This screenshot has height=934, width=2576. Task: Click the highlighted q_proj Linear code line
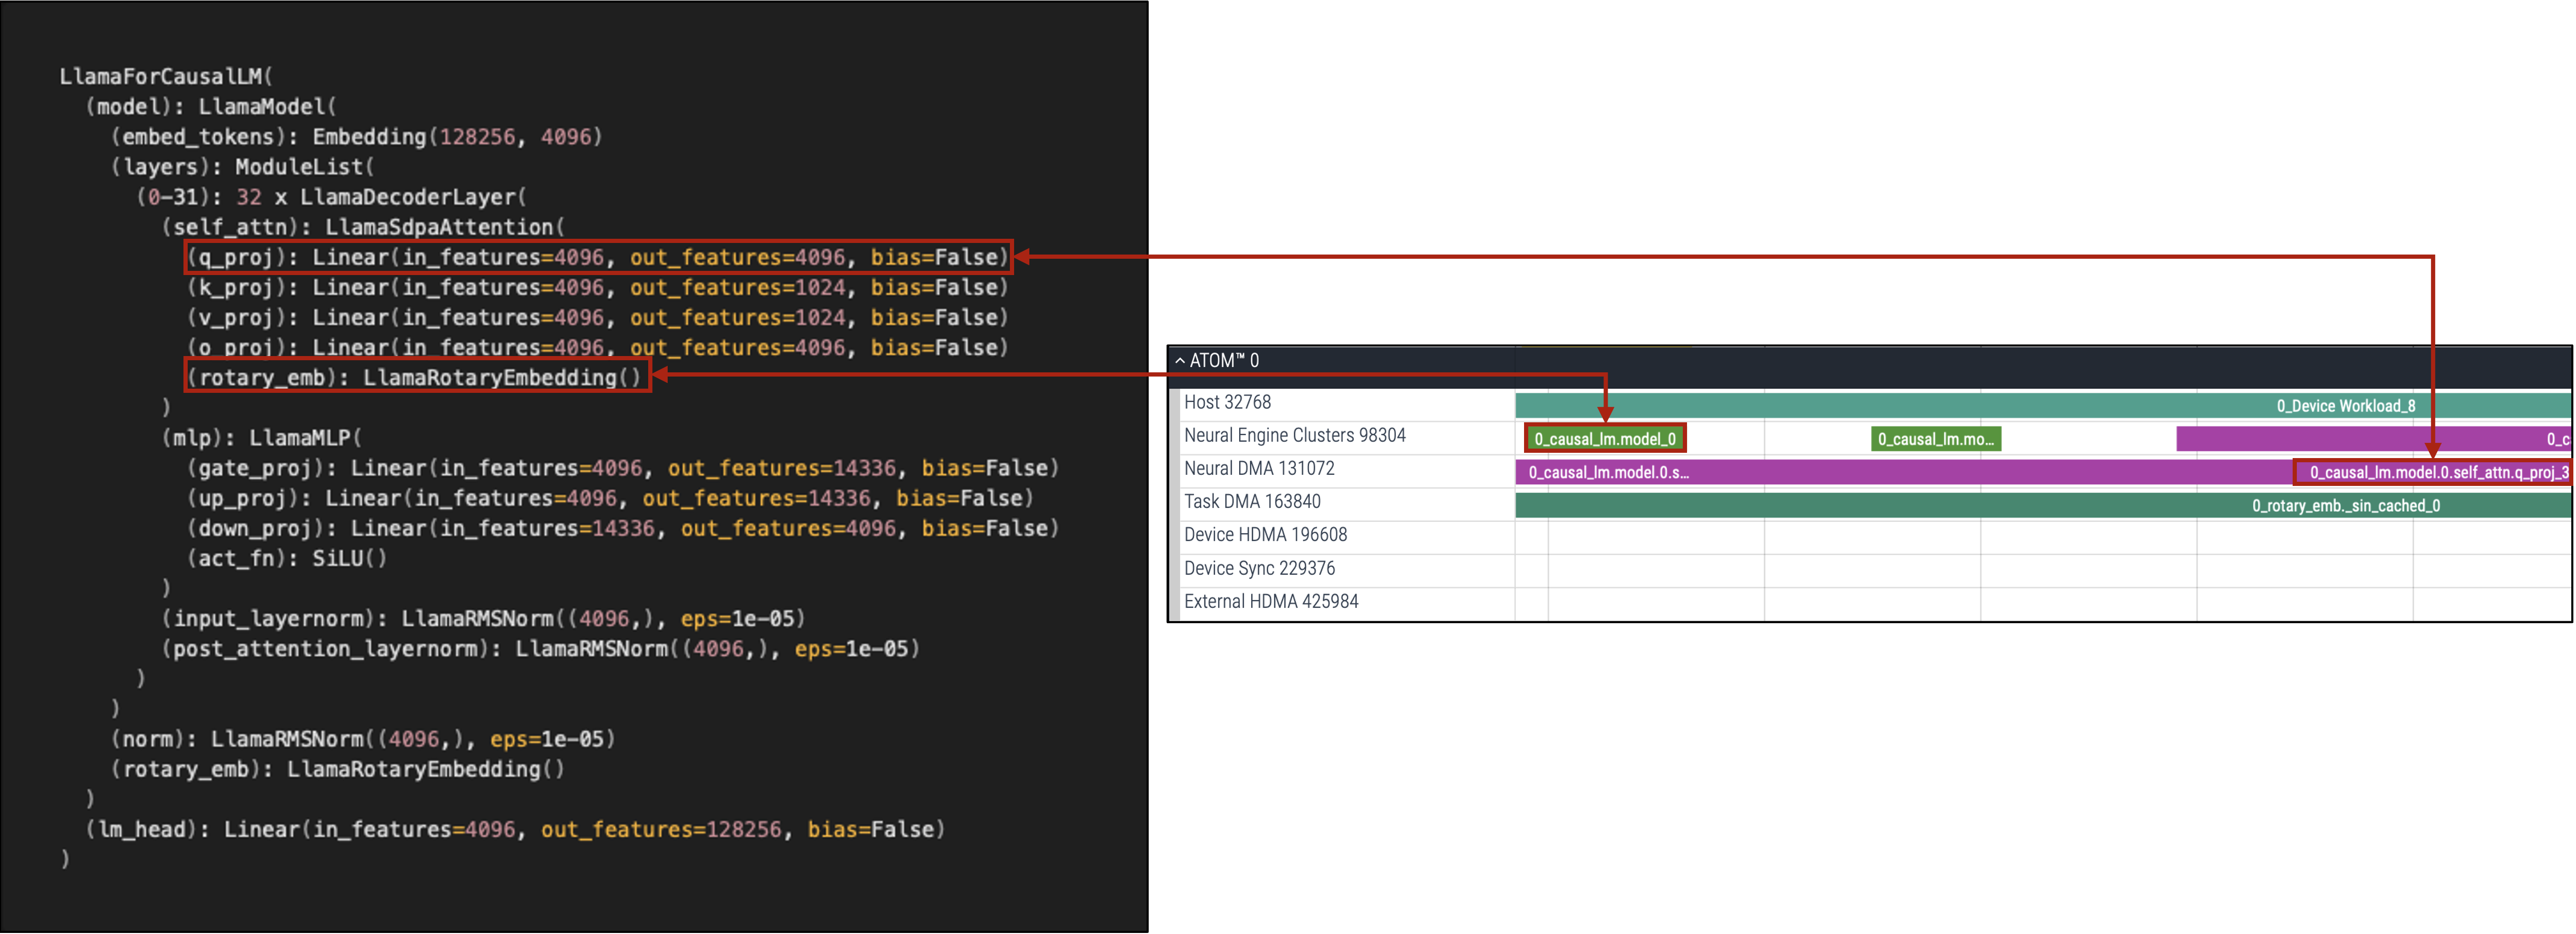[x=598, y=257]
